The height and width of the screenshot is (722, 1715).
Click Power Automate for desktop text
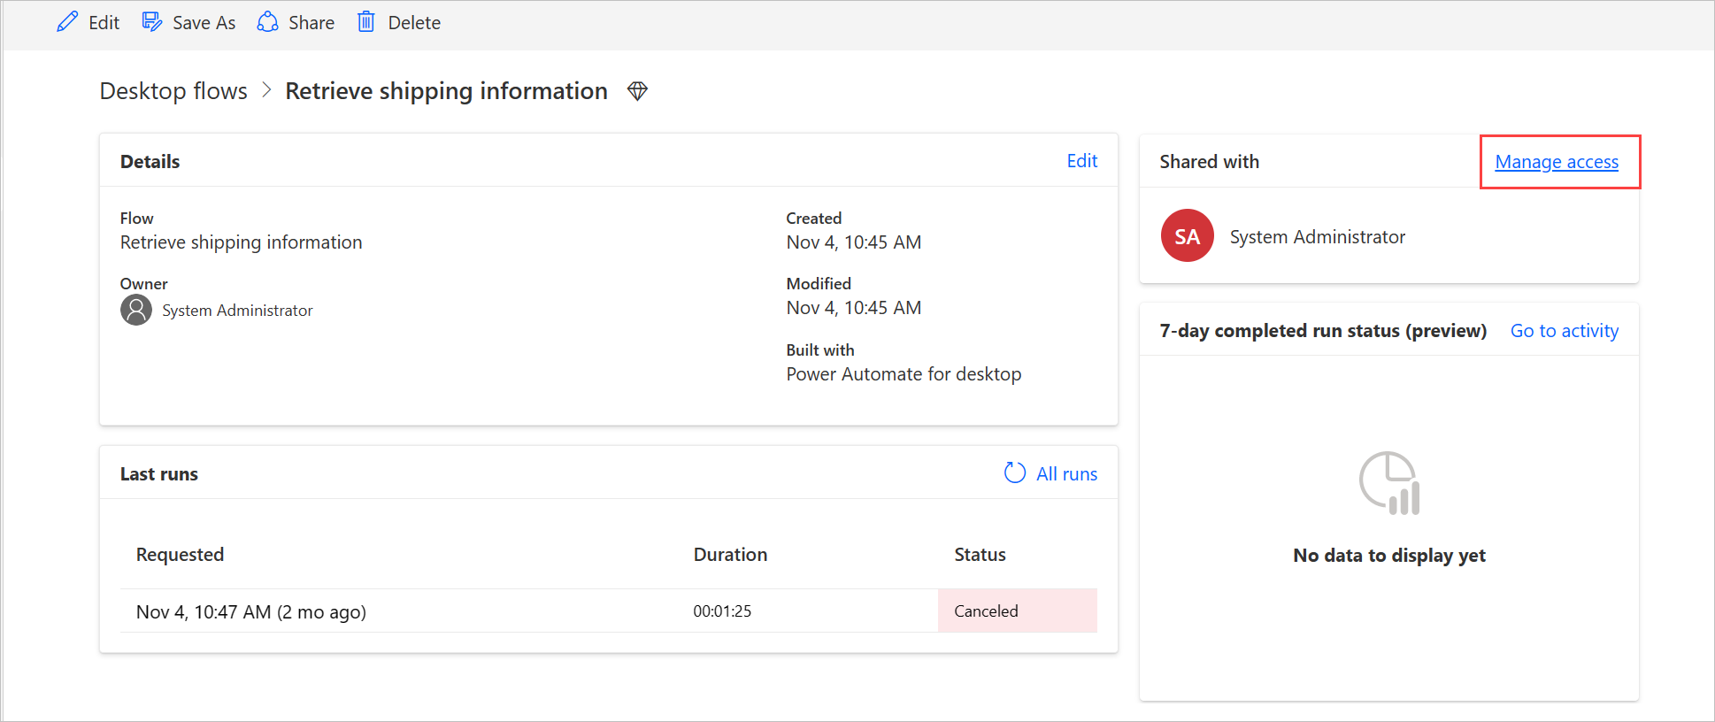[x=904, y=374]
